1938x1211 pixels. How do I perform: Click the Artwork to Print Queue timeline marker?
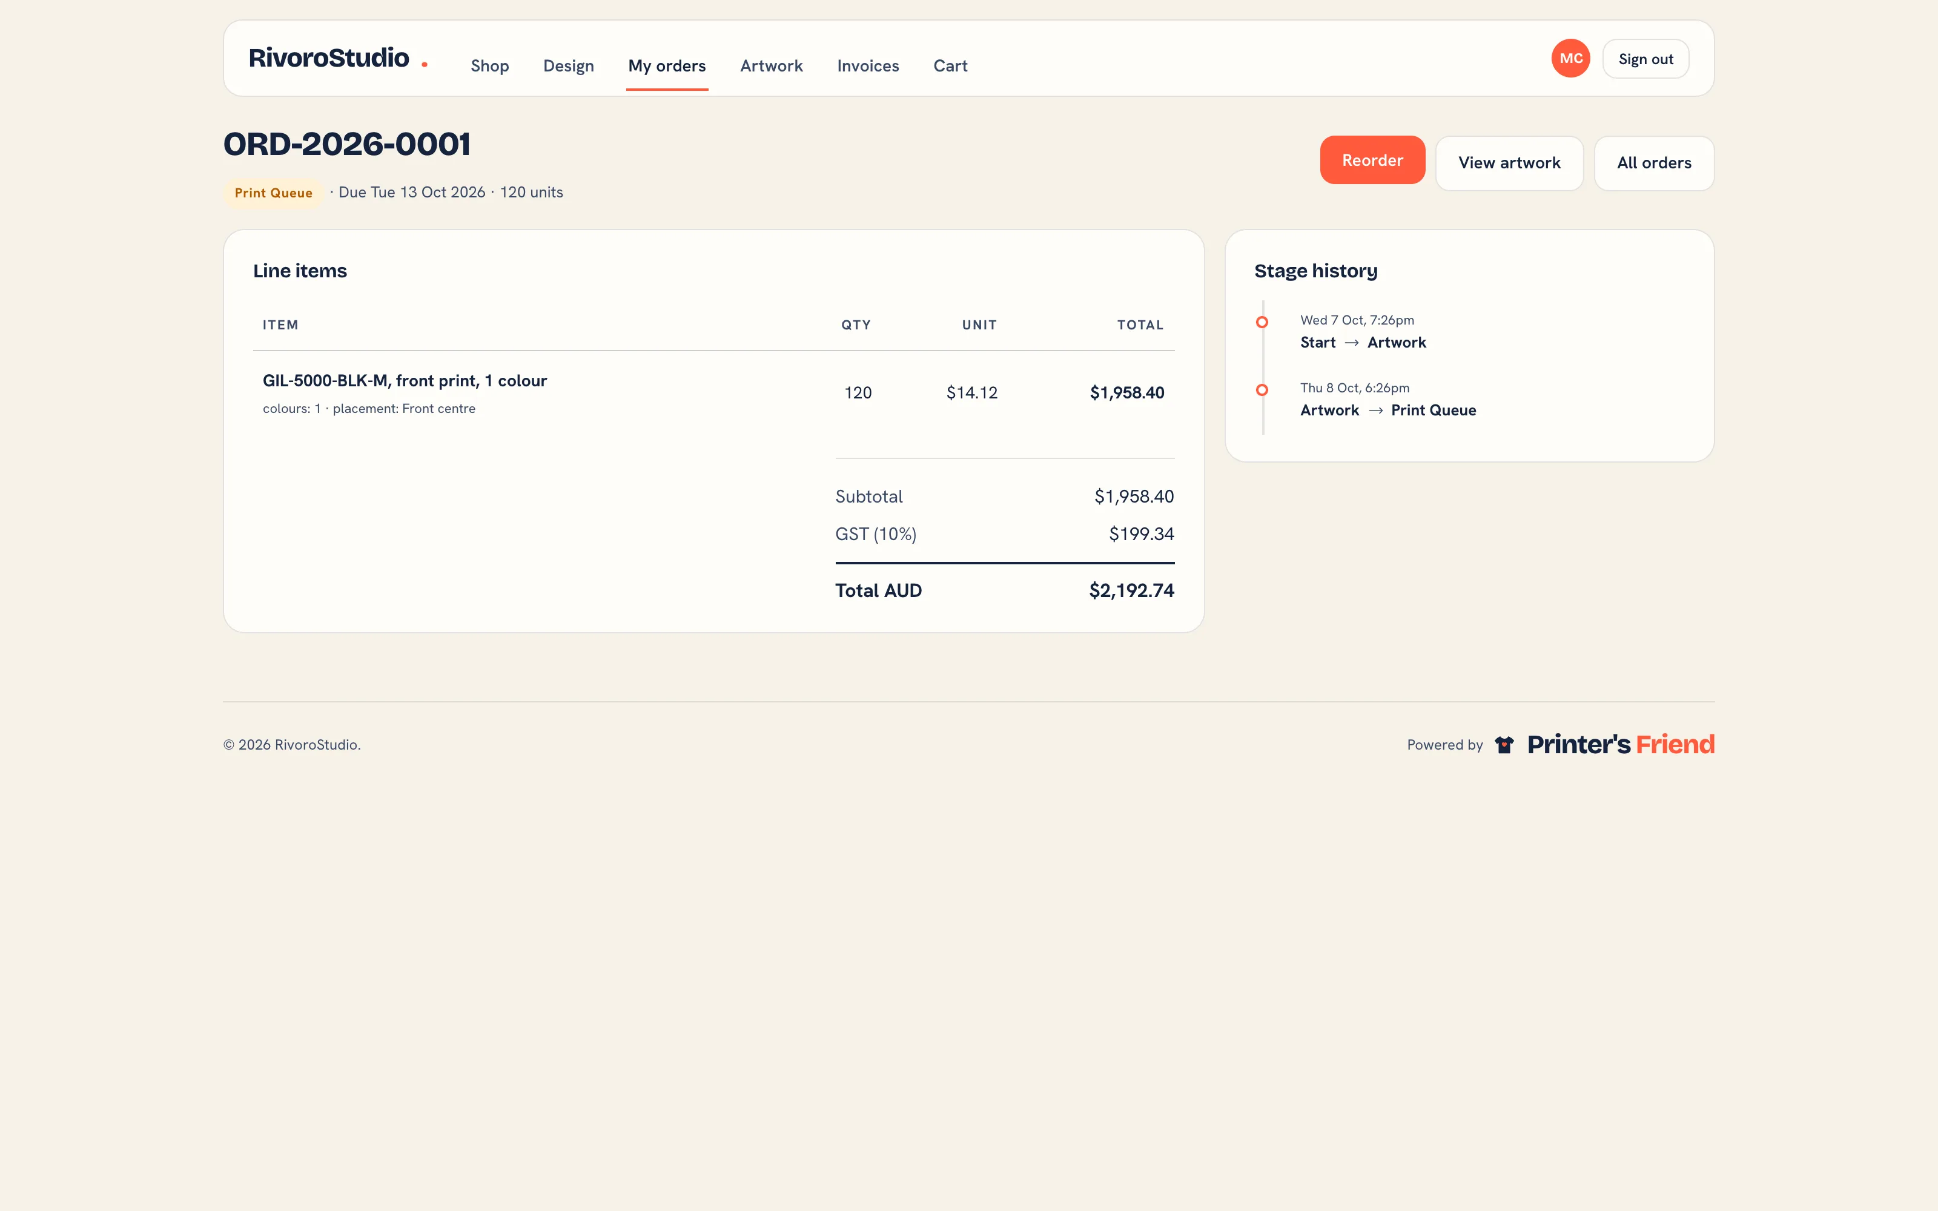pos(1262,390)
